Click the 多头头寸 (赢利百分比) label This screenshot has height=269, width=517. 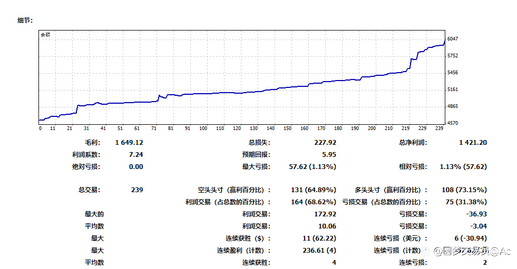(391, 190)
